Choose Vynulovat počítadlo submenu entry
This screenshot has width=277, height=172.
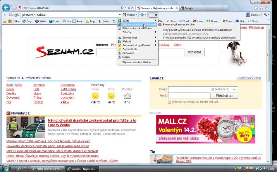click(x=199, y=37)
